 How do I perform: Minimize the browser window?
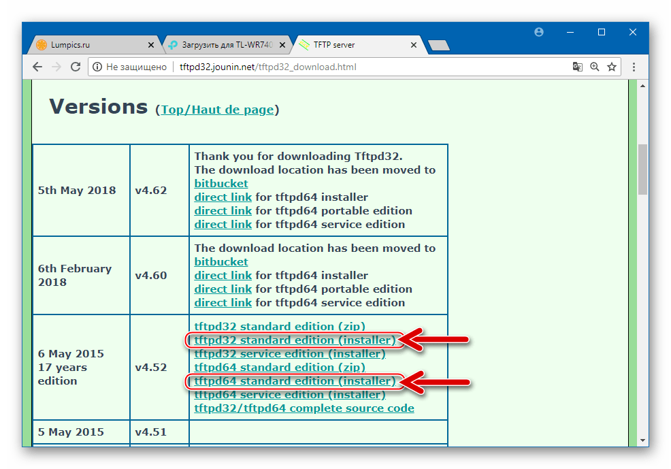tap(570, 32)
